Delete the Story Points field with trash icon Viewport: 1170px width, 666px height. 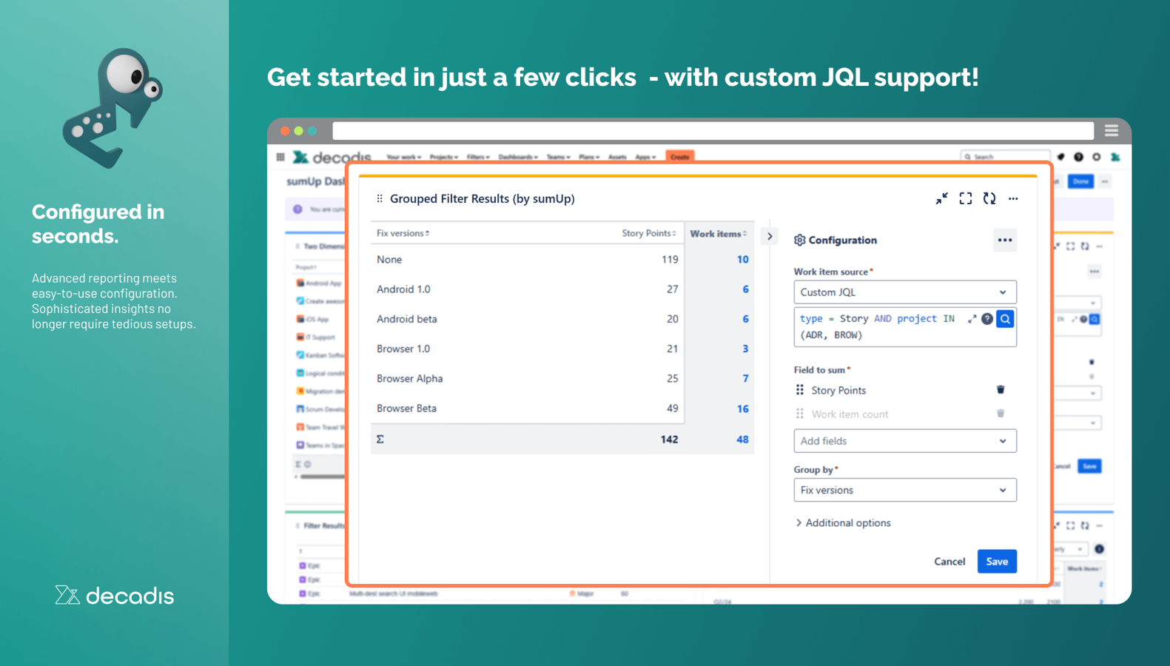(1001, 390)
